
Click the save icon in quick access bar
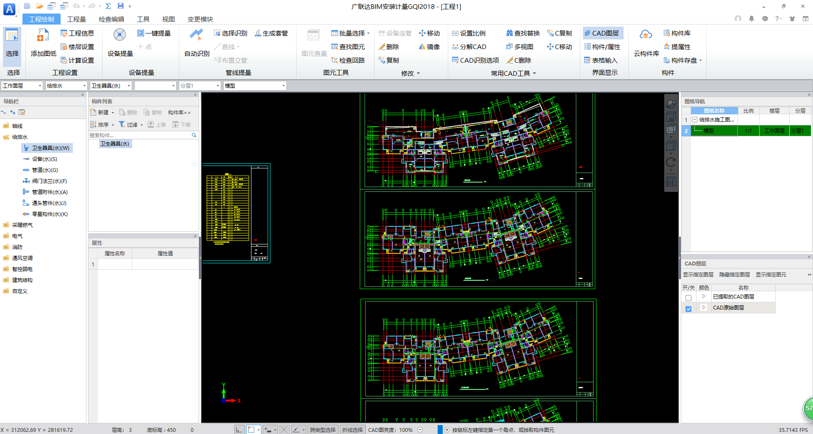click(121, 6)
